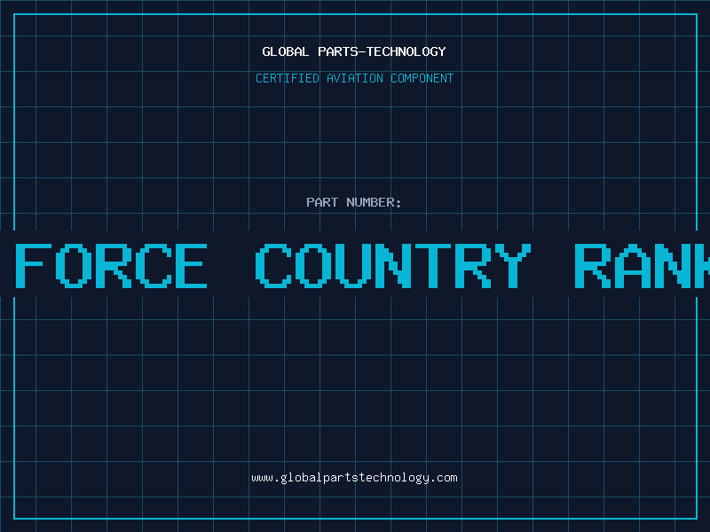Click the letter U in COUNTRY
Image resolution: width=710 pixels, height=532 pixels.
(x=355, y=265)
